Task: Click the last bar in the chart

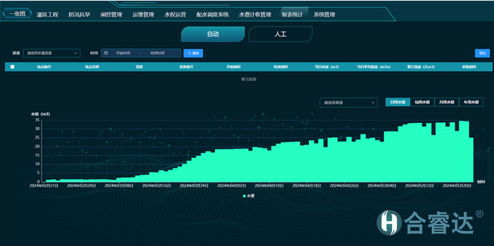Action: (x=471, y=160)
